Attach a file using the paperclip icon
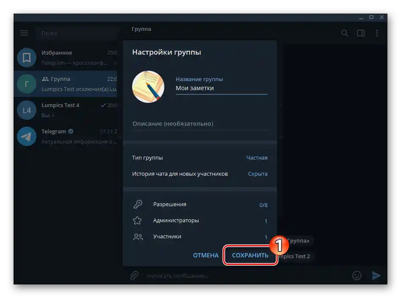Viewport: 401px width, 298px height. tap(133, 276)
